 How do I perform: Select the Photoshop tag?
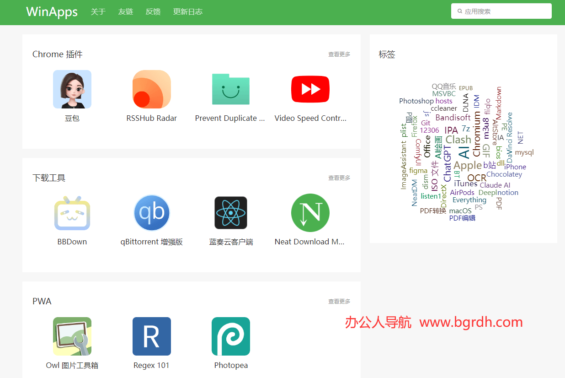[x=416, y=101]
